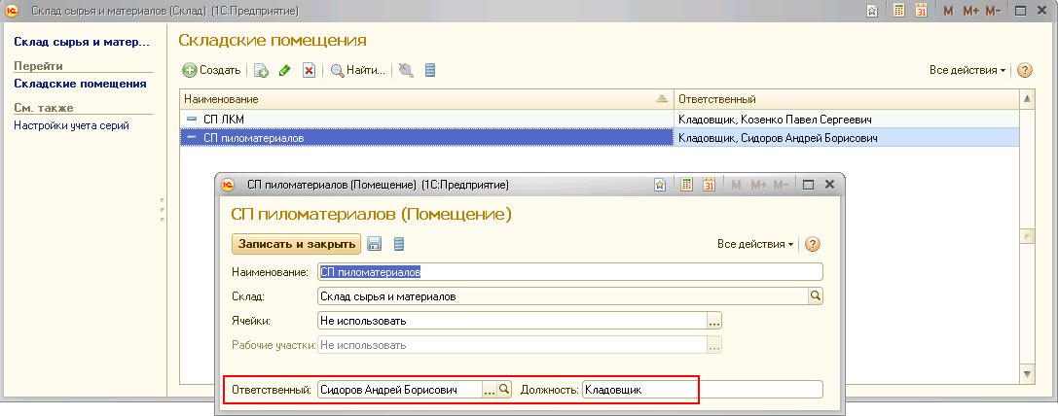Image resolution: width=1058 pixels, height=416 pixels.
Task: Click the Наименование input field
Action: pyautogui.click(x=570, y=272)
